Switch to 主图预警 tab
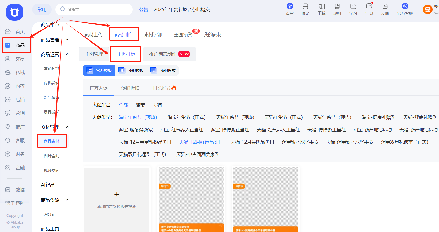This screenshot has height=232, width=439. 183,35
